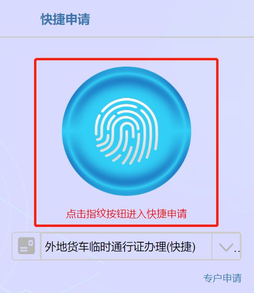Click the outer ring of the blue circle
Screen dimensions: 254x293
tap(127, 69)
